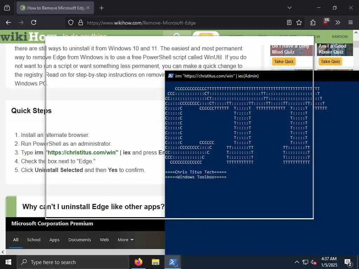The image size is (359, 269).
Task: Switch to PowerShell from the taskbar
Action: click(x=172, y=262)
